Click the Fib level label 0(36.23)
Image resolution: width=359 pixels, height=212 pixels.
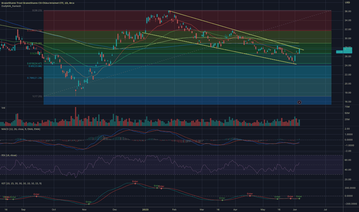pos(37,10)
